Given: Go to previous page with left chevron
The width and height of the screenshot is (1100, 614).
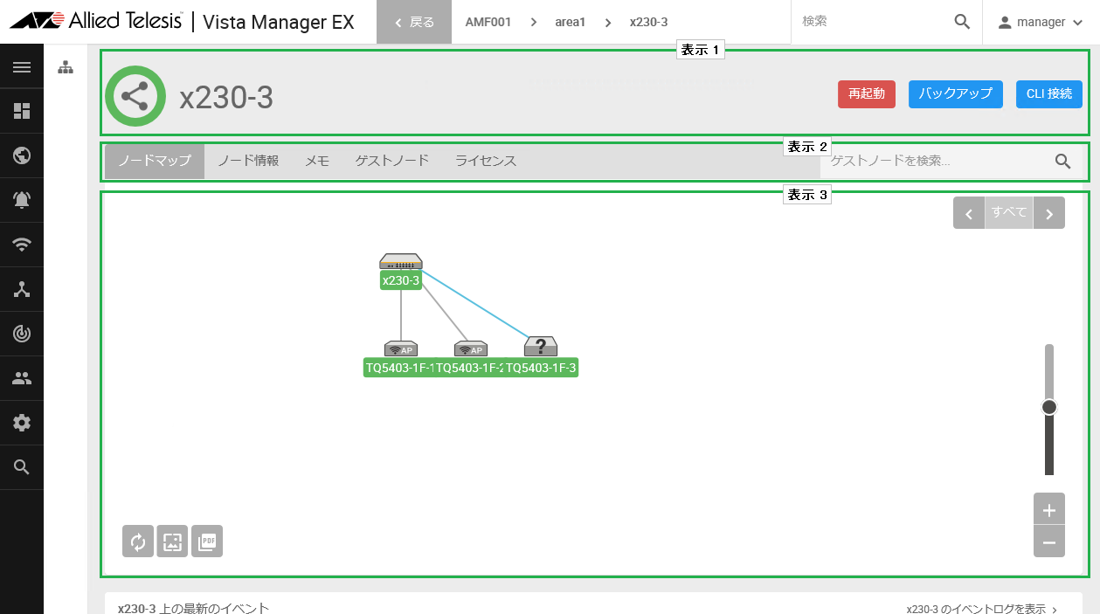Looking at the screenshot, I should click(969, 213).
